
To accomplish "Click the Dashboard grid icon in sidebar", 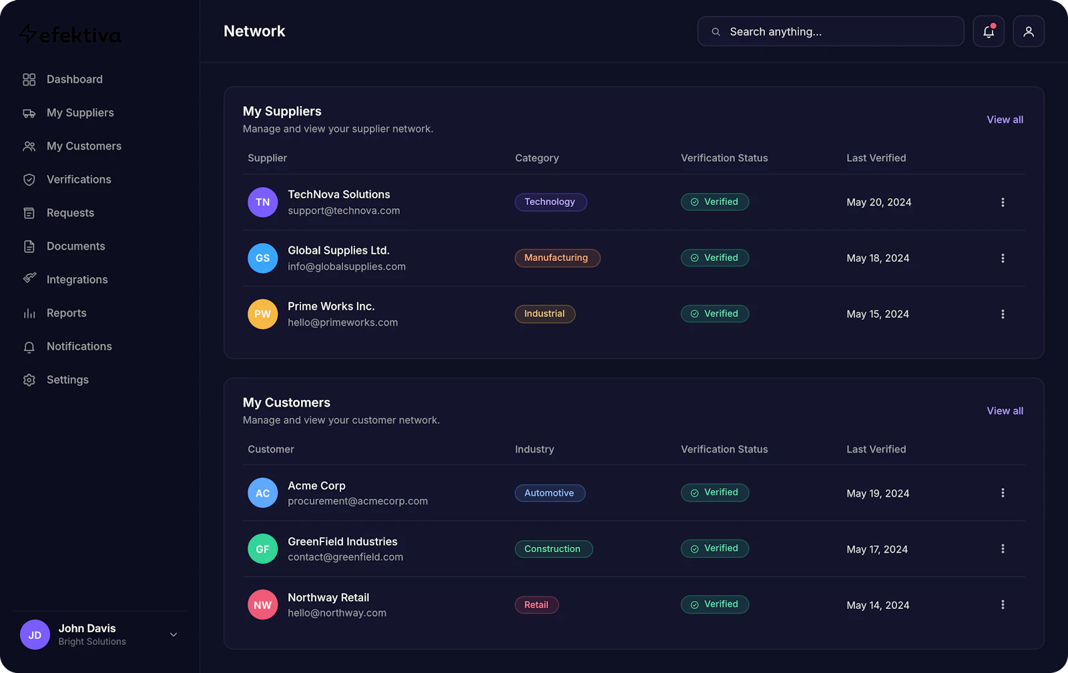I will pos(29,79).
